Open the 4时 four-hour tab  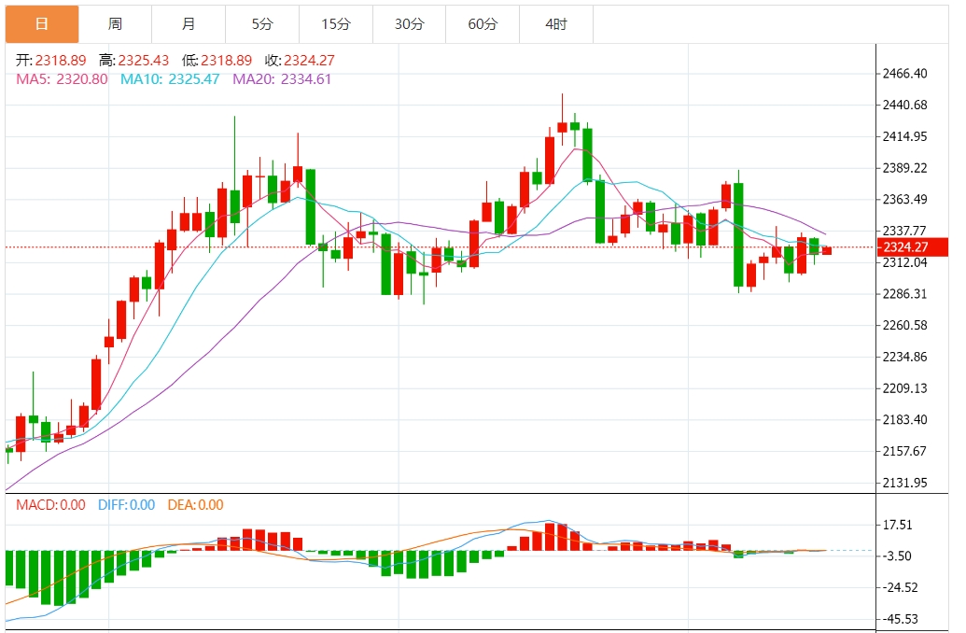pos(556,24)
